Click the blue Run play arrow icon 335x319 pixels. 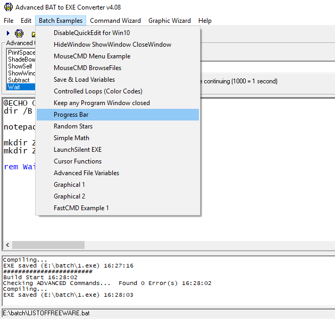(x=8, y=33)
